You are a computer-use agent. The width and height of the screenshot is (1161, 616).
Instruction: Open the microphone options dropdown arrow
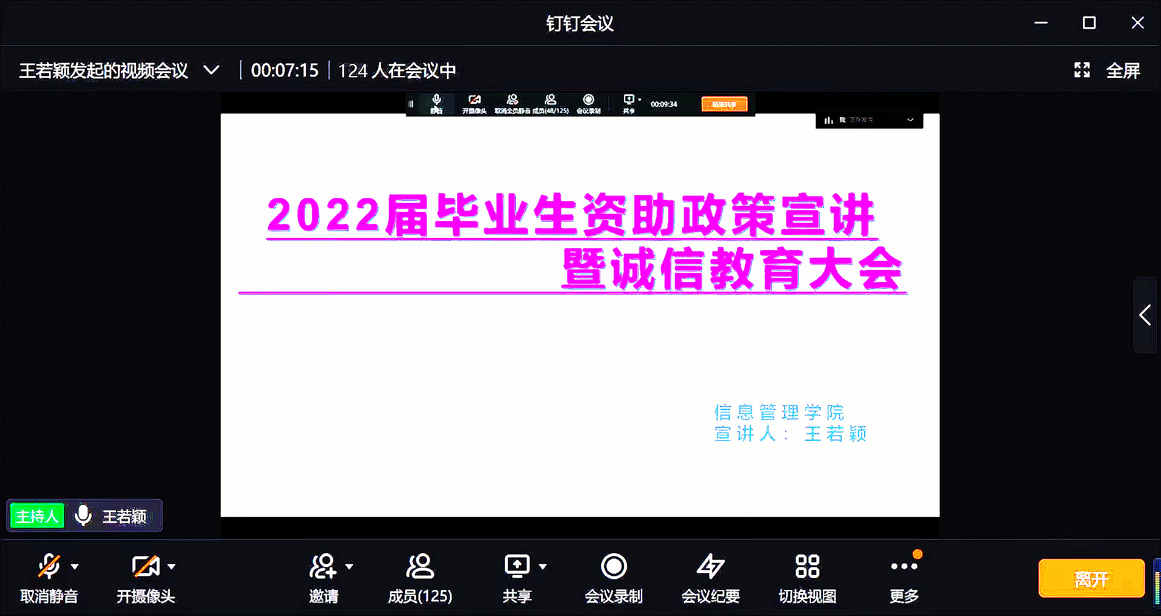point(75,566)
